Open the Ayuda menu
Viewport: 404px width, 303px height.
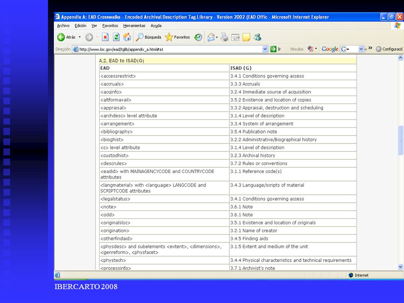(x=156, y=26)
